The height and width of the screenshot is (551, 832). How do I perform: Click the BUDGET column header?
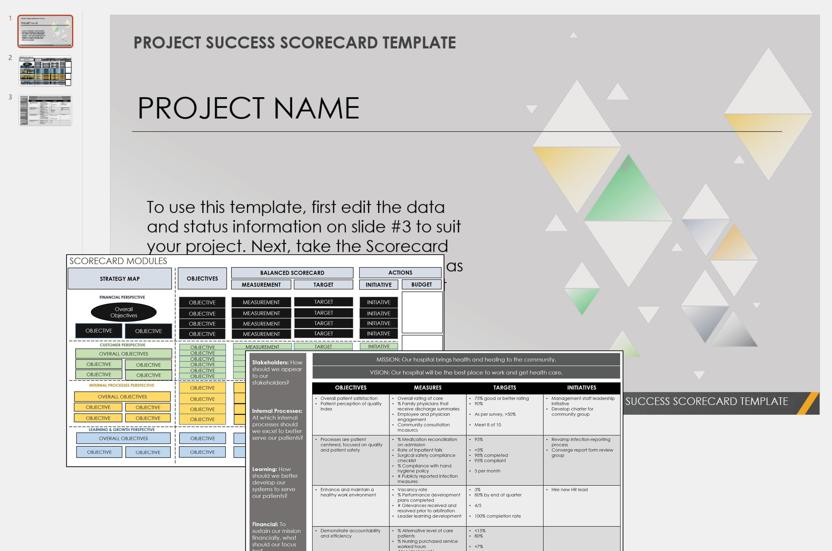point(422,284)
